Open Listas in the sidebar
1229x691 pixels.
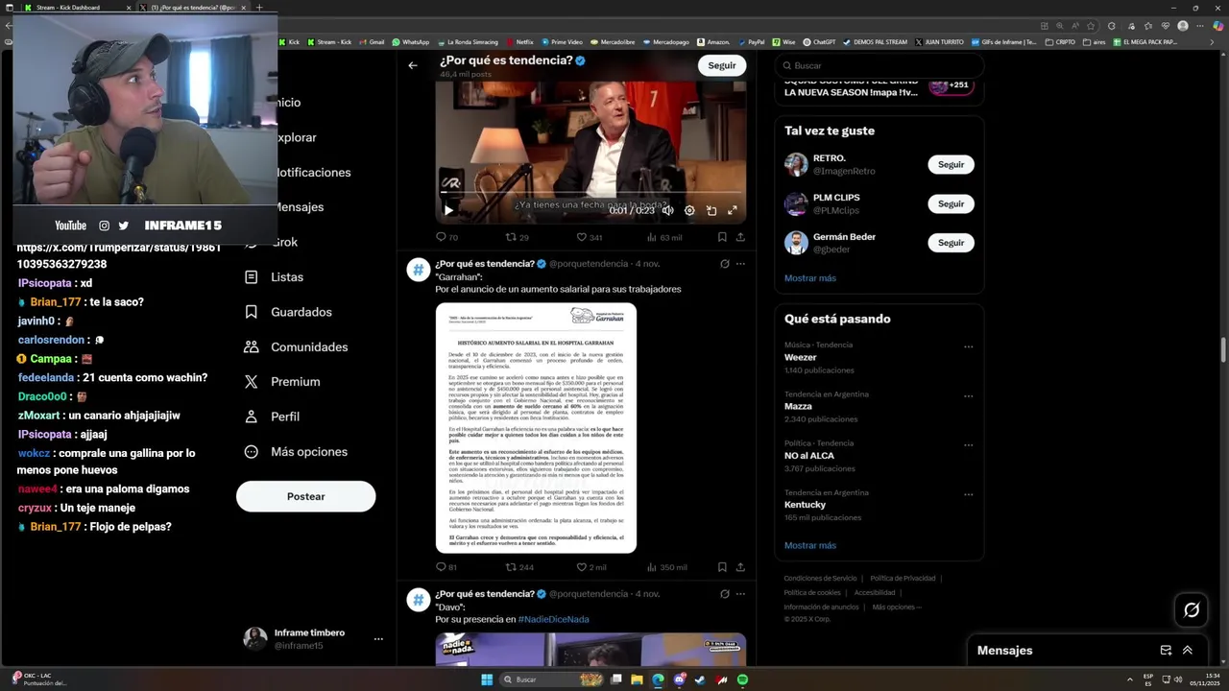point(276,276)
